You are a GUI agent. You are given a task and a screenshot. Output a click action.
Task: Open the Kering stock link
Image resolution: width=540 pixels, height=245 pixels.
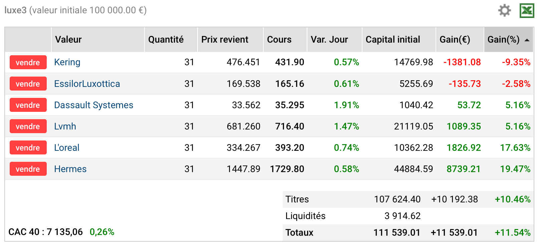click(x=67, y=62)
